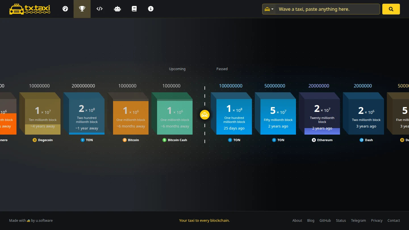Screen dimensions: 409x230
Task: Visit the GitHub footer link
Action: 325,221
